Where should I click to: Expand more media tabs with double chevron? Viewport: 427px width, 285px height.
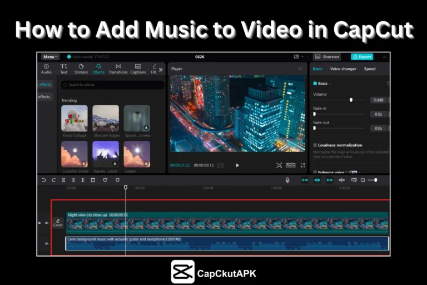161,69
